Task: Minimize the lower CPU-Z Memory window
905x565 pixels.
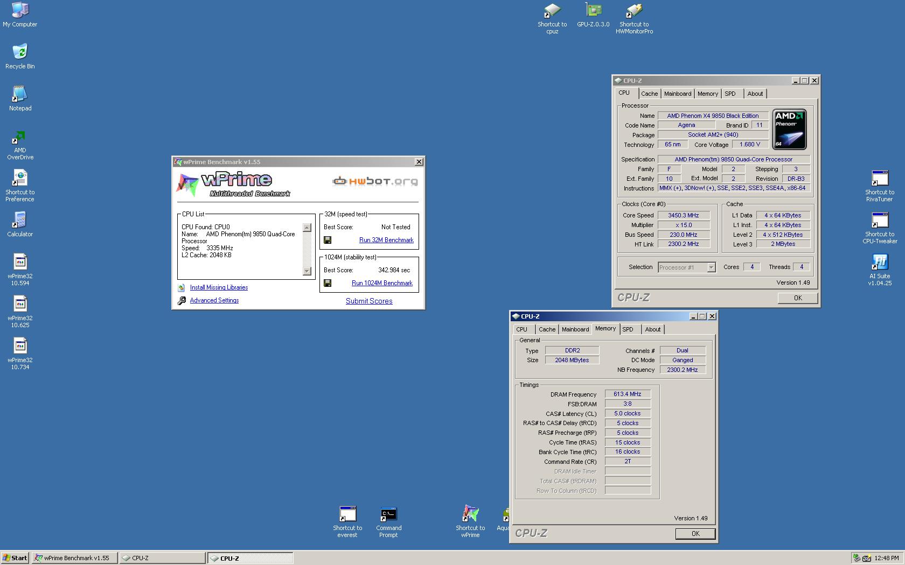Action: click(x=693, y=316)
